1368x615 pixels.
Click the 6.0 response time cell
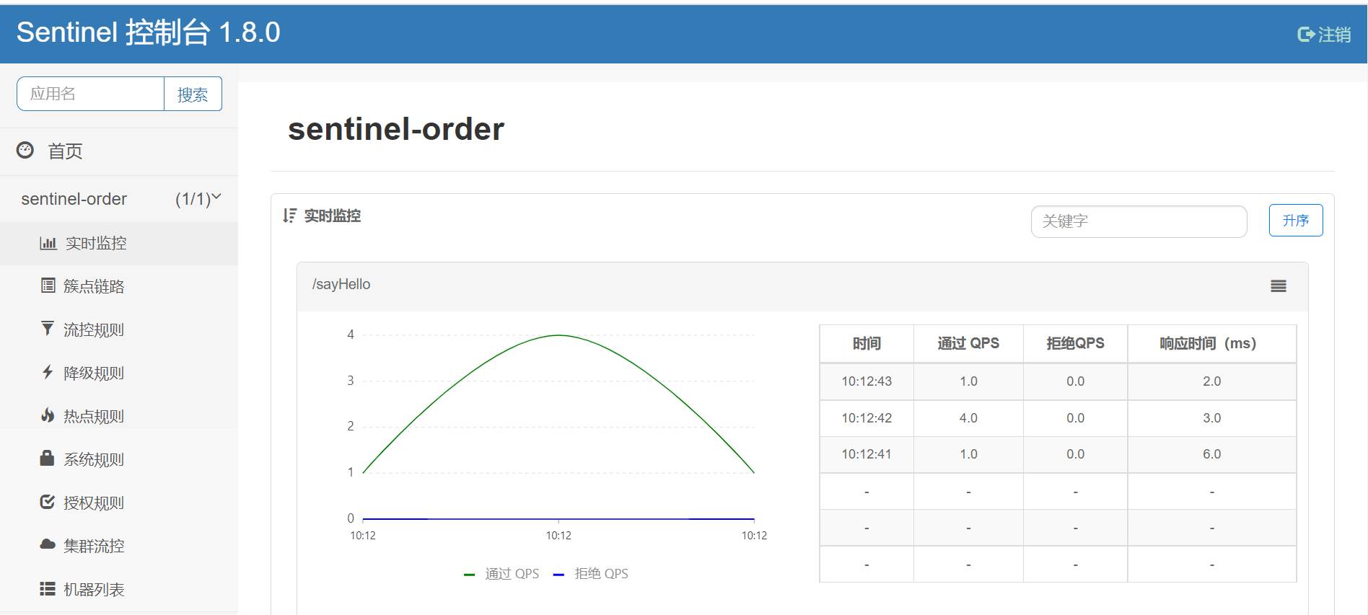click(x=1211, y=454)
